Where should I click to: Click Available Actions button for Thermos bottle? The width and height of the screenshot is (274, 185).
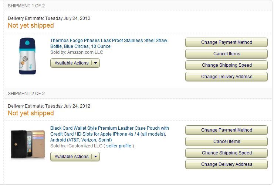coord(71,63)
